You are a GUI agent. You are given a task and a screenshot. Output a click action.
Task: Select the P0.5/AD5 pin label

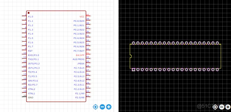click(x=79, y=43)
